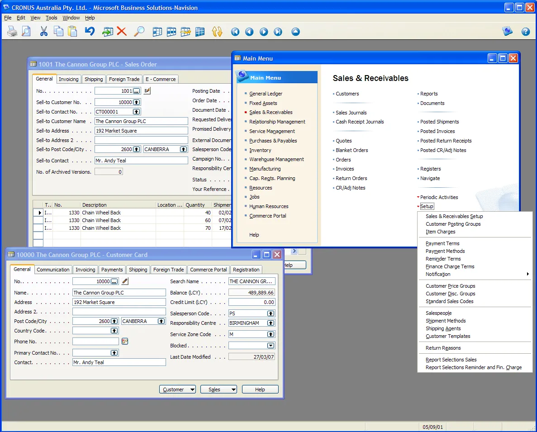Click the round up-arrow List toolbar icon
The image size is (537, 432).
pyautogui.click(x=295, y=32)
